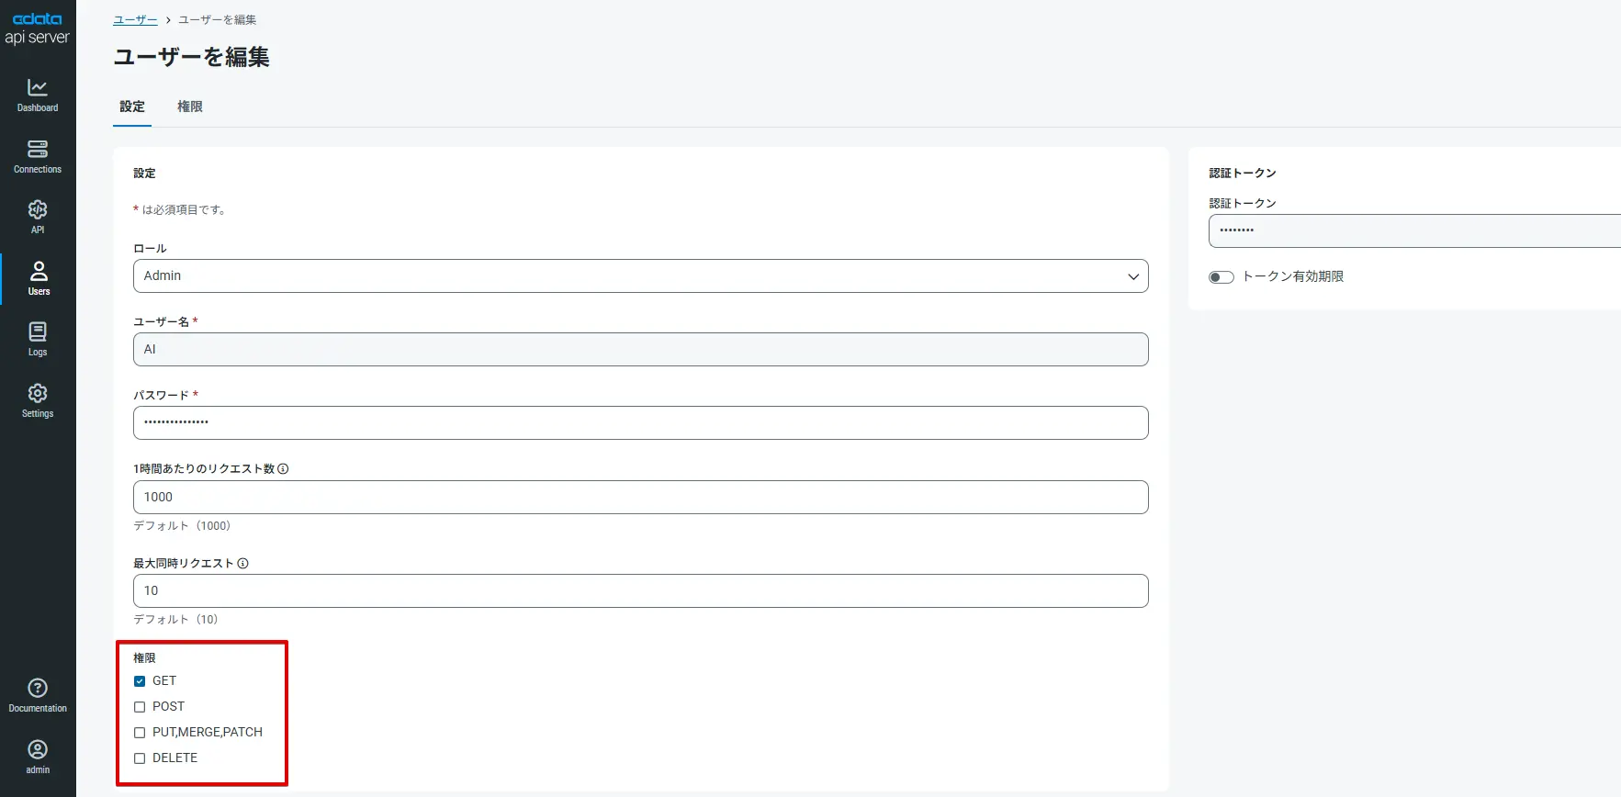
Task: Show info for 1時間あたりのリクエスト数
Action: 283,469
